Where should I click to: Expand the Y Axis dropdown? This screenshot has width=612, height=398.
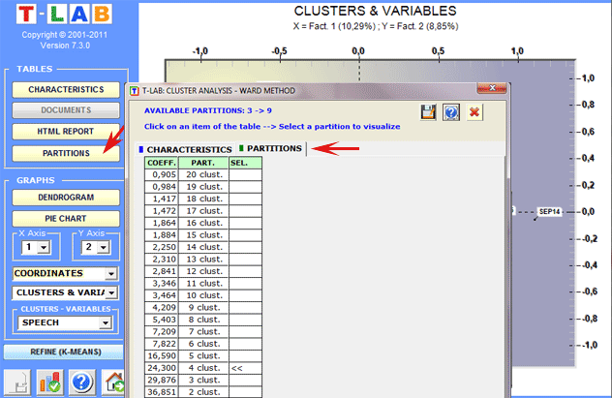tap(104, 247)
